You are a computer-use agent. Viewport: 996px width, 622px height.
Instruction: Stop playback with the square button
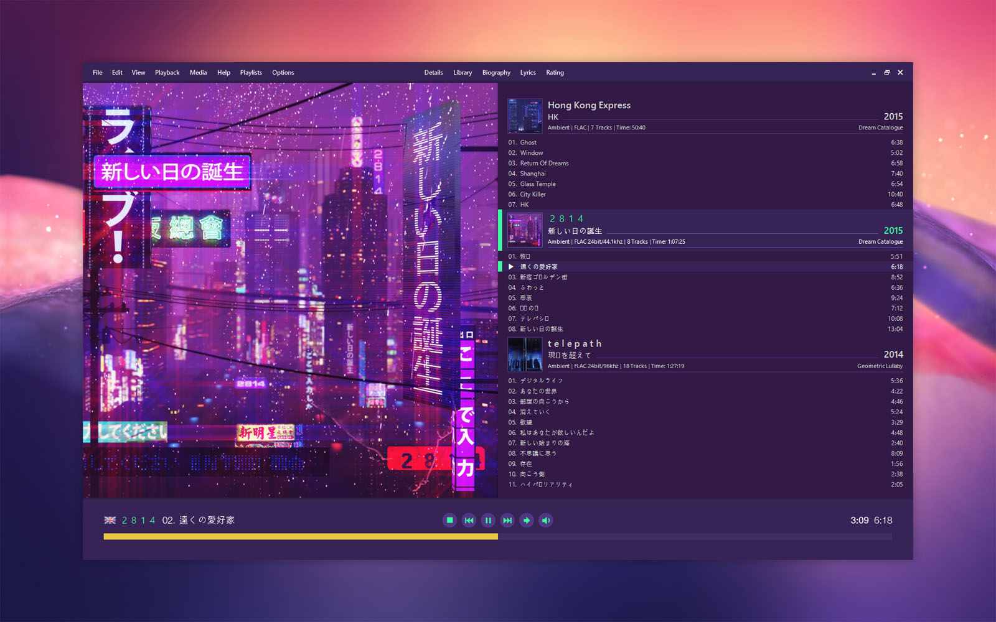click(x=449, y=520)
